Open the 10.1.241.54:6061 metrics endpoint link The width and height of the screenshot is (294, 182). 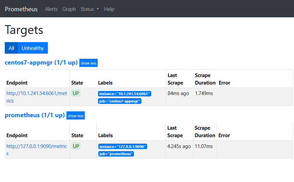pos(37,97)
